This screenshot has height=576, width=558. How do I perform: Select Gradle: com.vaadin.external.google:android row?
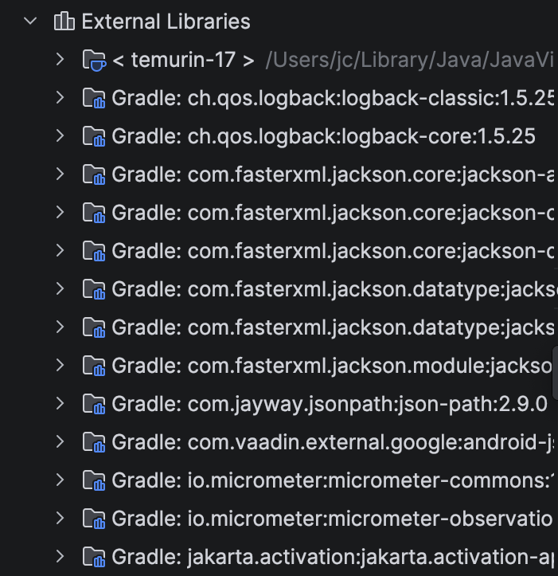[x=279, y=441]
